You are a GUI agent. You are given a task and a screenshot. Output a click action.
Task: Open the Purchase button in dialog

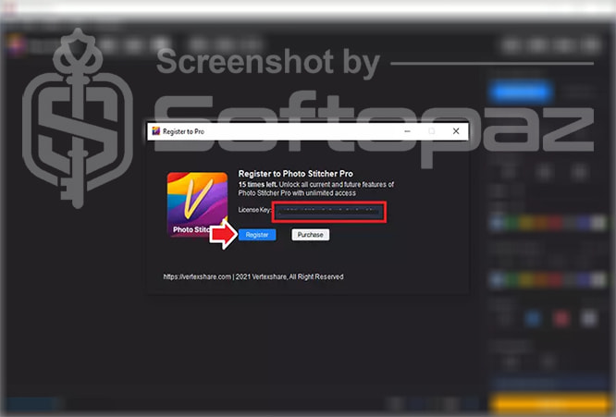click(x=311, y=235)
